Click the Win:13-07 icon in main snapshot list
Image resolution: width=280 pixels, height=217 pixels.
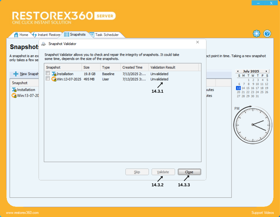(x=14, y=95)
